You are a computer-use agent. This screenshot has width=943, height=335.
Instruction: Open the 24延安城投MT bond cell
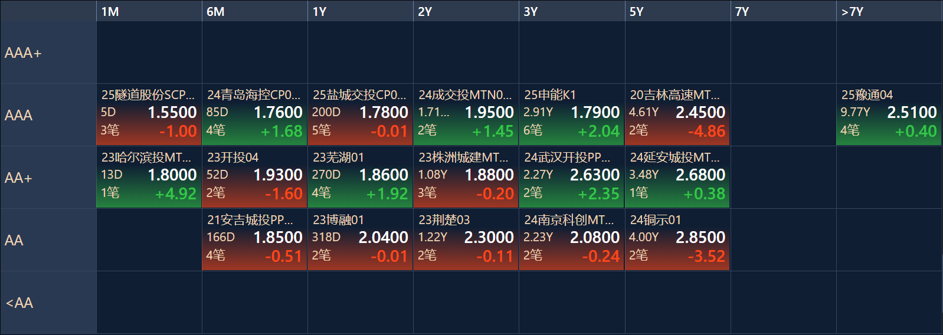pyautogui.click(x=677, y=178)
